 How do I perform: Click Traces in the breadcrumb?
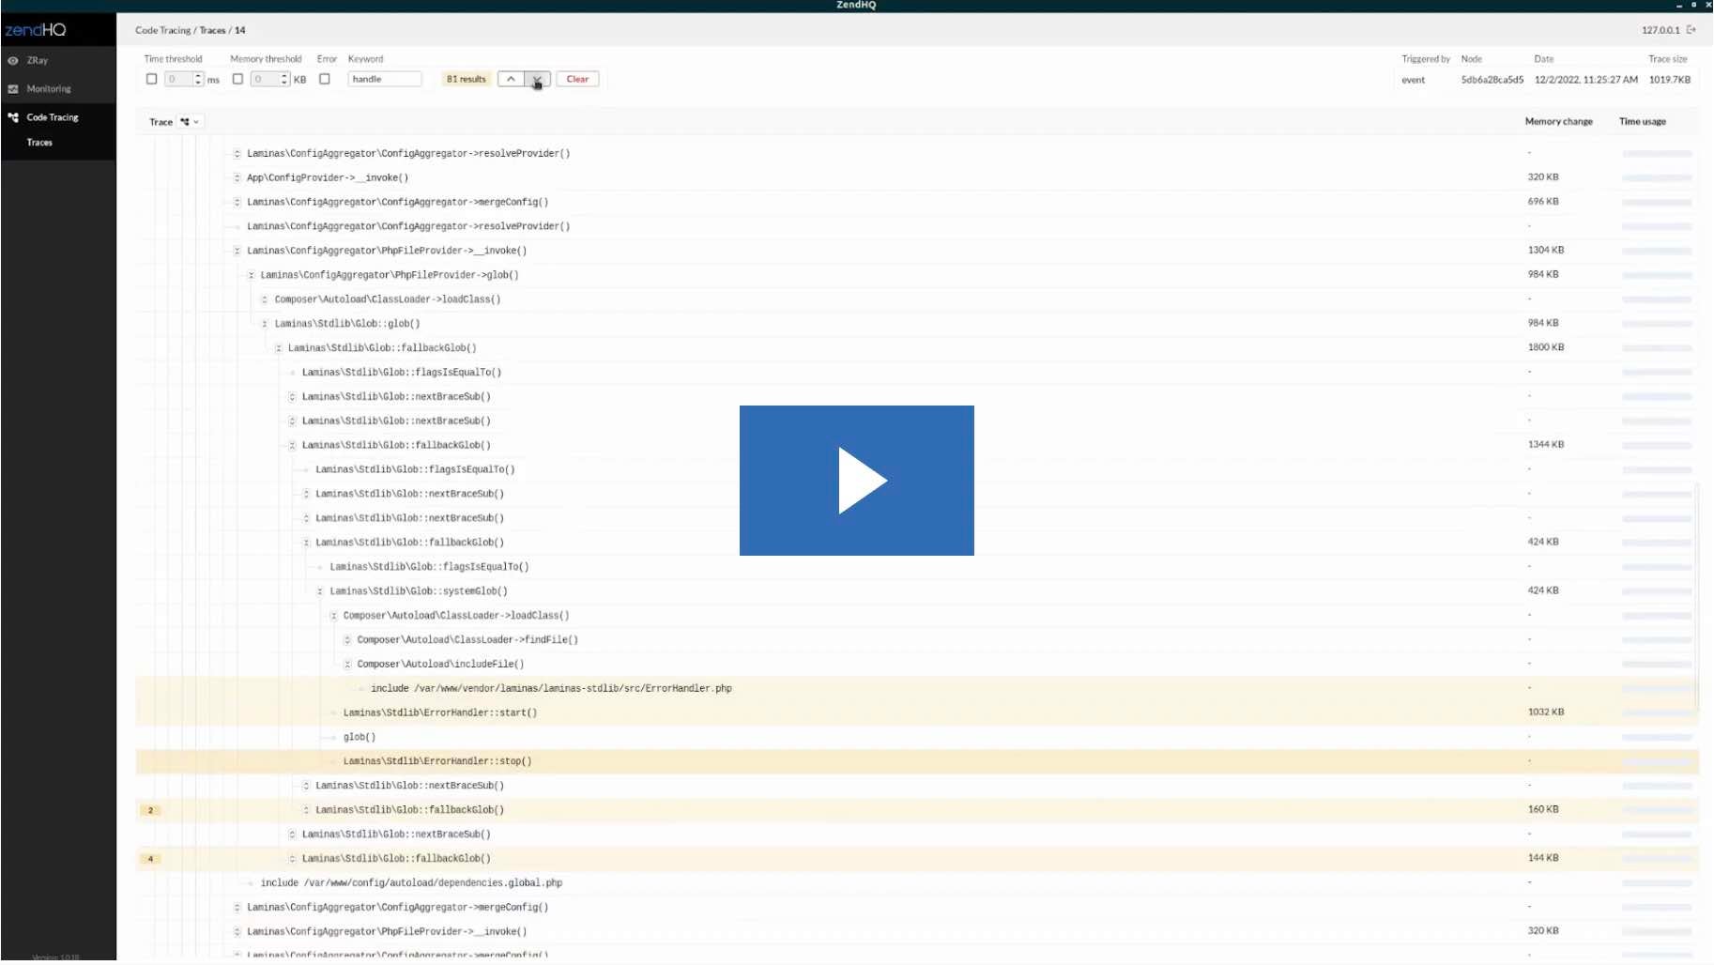[212, 30]
